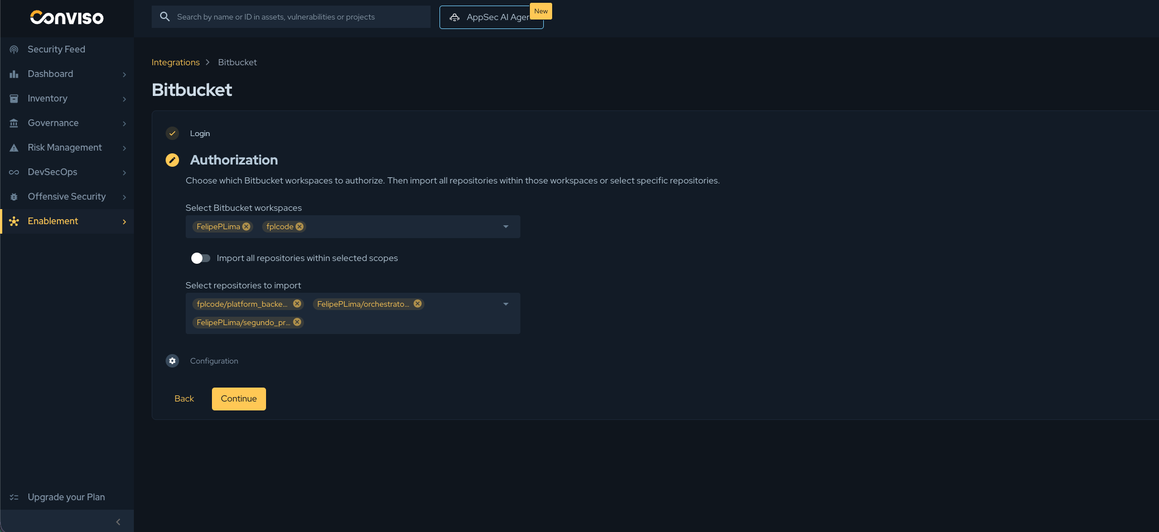Click the Select repositories to import label
Image resolution: width=1159 pixels, height=532 pixels.
[243, 286]
